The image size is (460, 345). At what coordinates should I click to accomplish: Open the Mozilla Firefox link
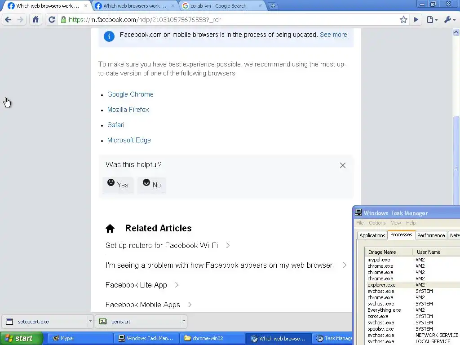point(128,110)
